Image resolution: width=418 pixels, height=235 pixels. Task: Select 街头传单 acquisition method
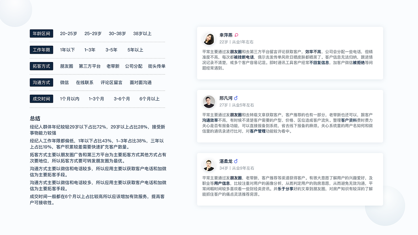coord(156,66)
